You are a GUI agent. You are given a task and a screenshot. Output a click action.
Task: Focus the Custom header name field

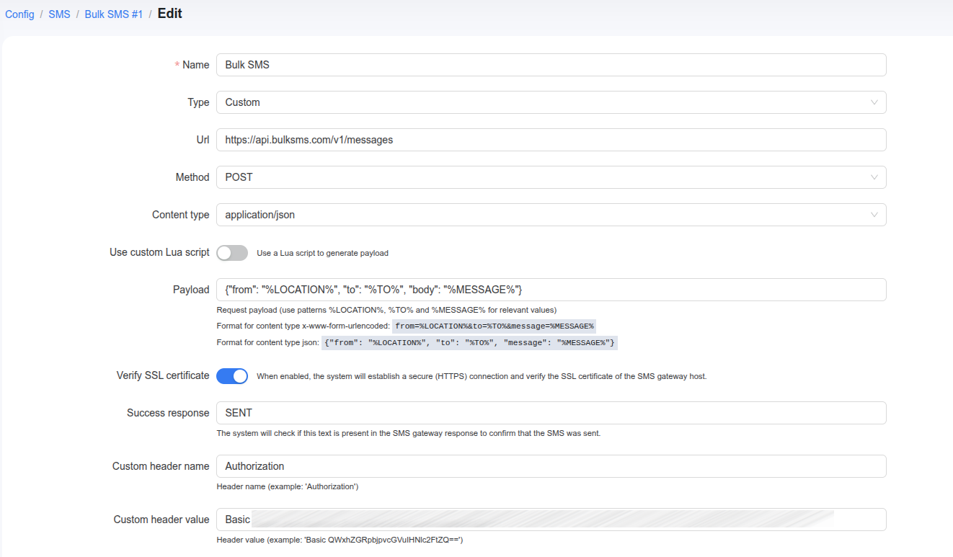pyautogui.click(x=551, y=466)
